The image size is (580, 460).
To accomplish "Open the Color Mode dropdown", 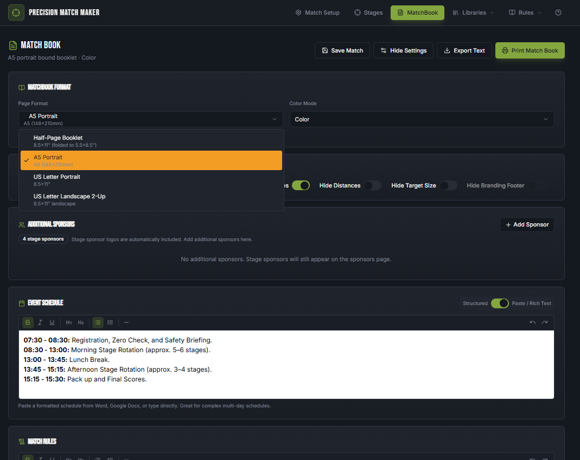I will (422, 119).
